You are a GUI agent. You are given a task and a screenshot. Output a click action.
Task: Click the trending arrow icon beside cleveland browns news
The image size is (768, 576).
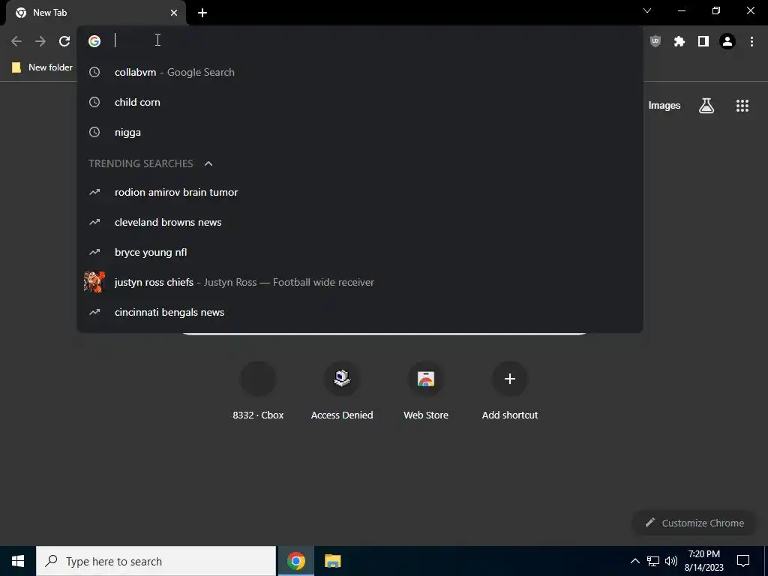94,222
